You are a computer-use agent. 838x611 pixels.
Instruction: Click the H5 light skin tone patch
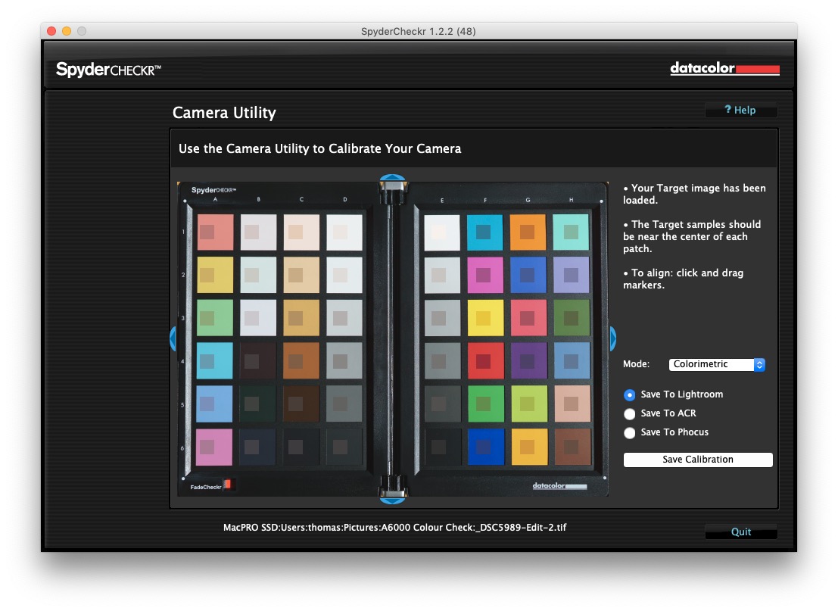(572, 404)
